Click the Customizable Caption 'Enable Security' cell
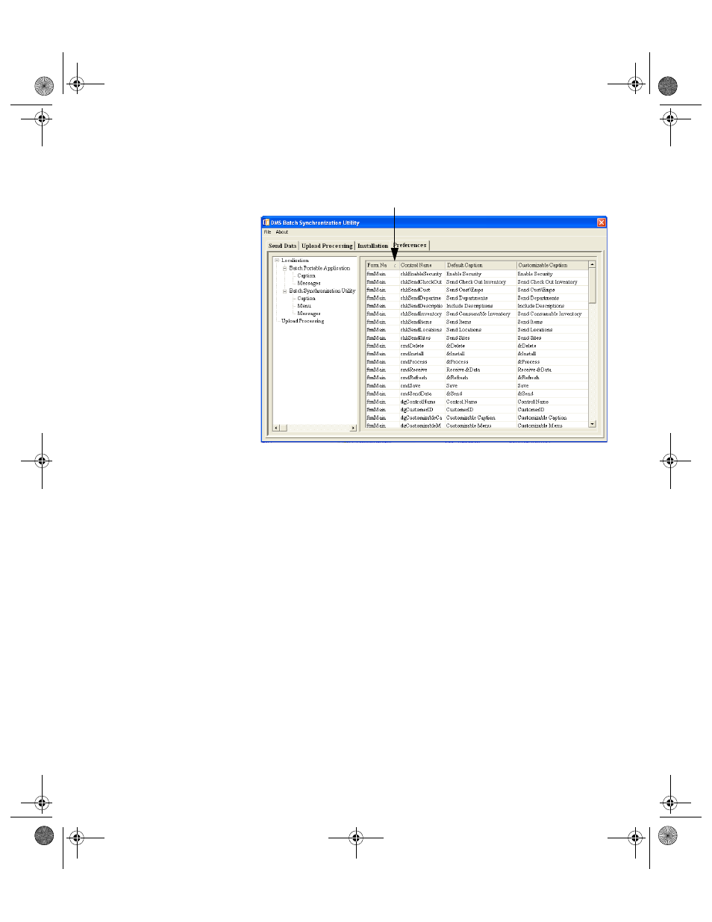Screen dimensions: 712x922 552,274
